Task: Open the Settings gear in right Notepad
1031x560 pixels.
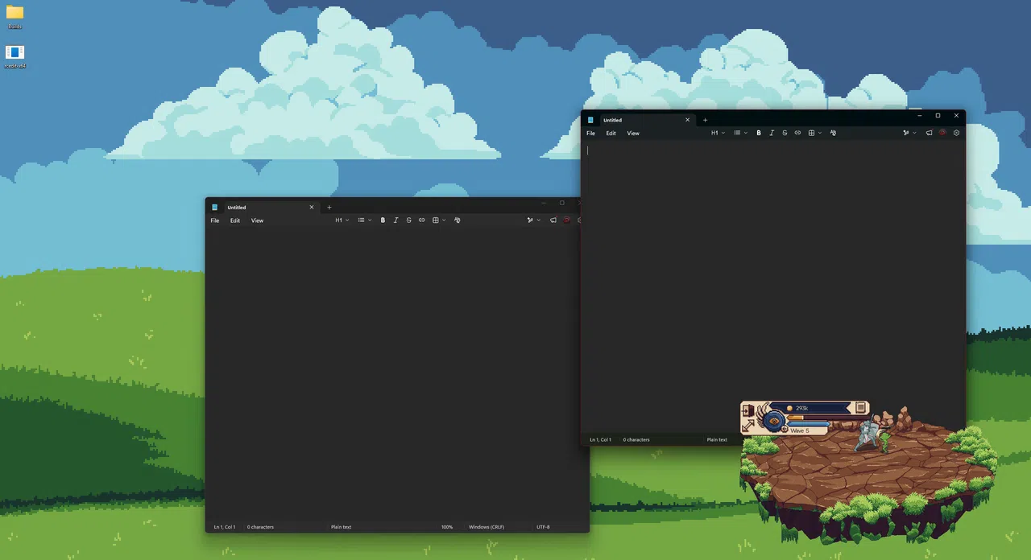Action: (x=956, y=133)
